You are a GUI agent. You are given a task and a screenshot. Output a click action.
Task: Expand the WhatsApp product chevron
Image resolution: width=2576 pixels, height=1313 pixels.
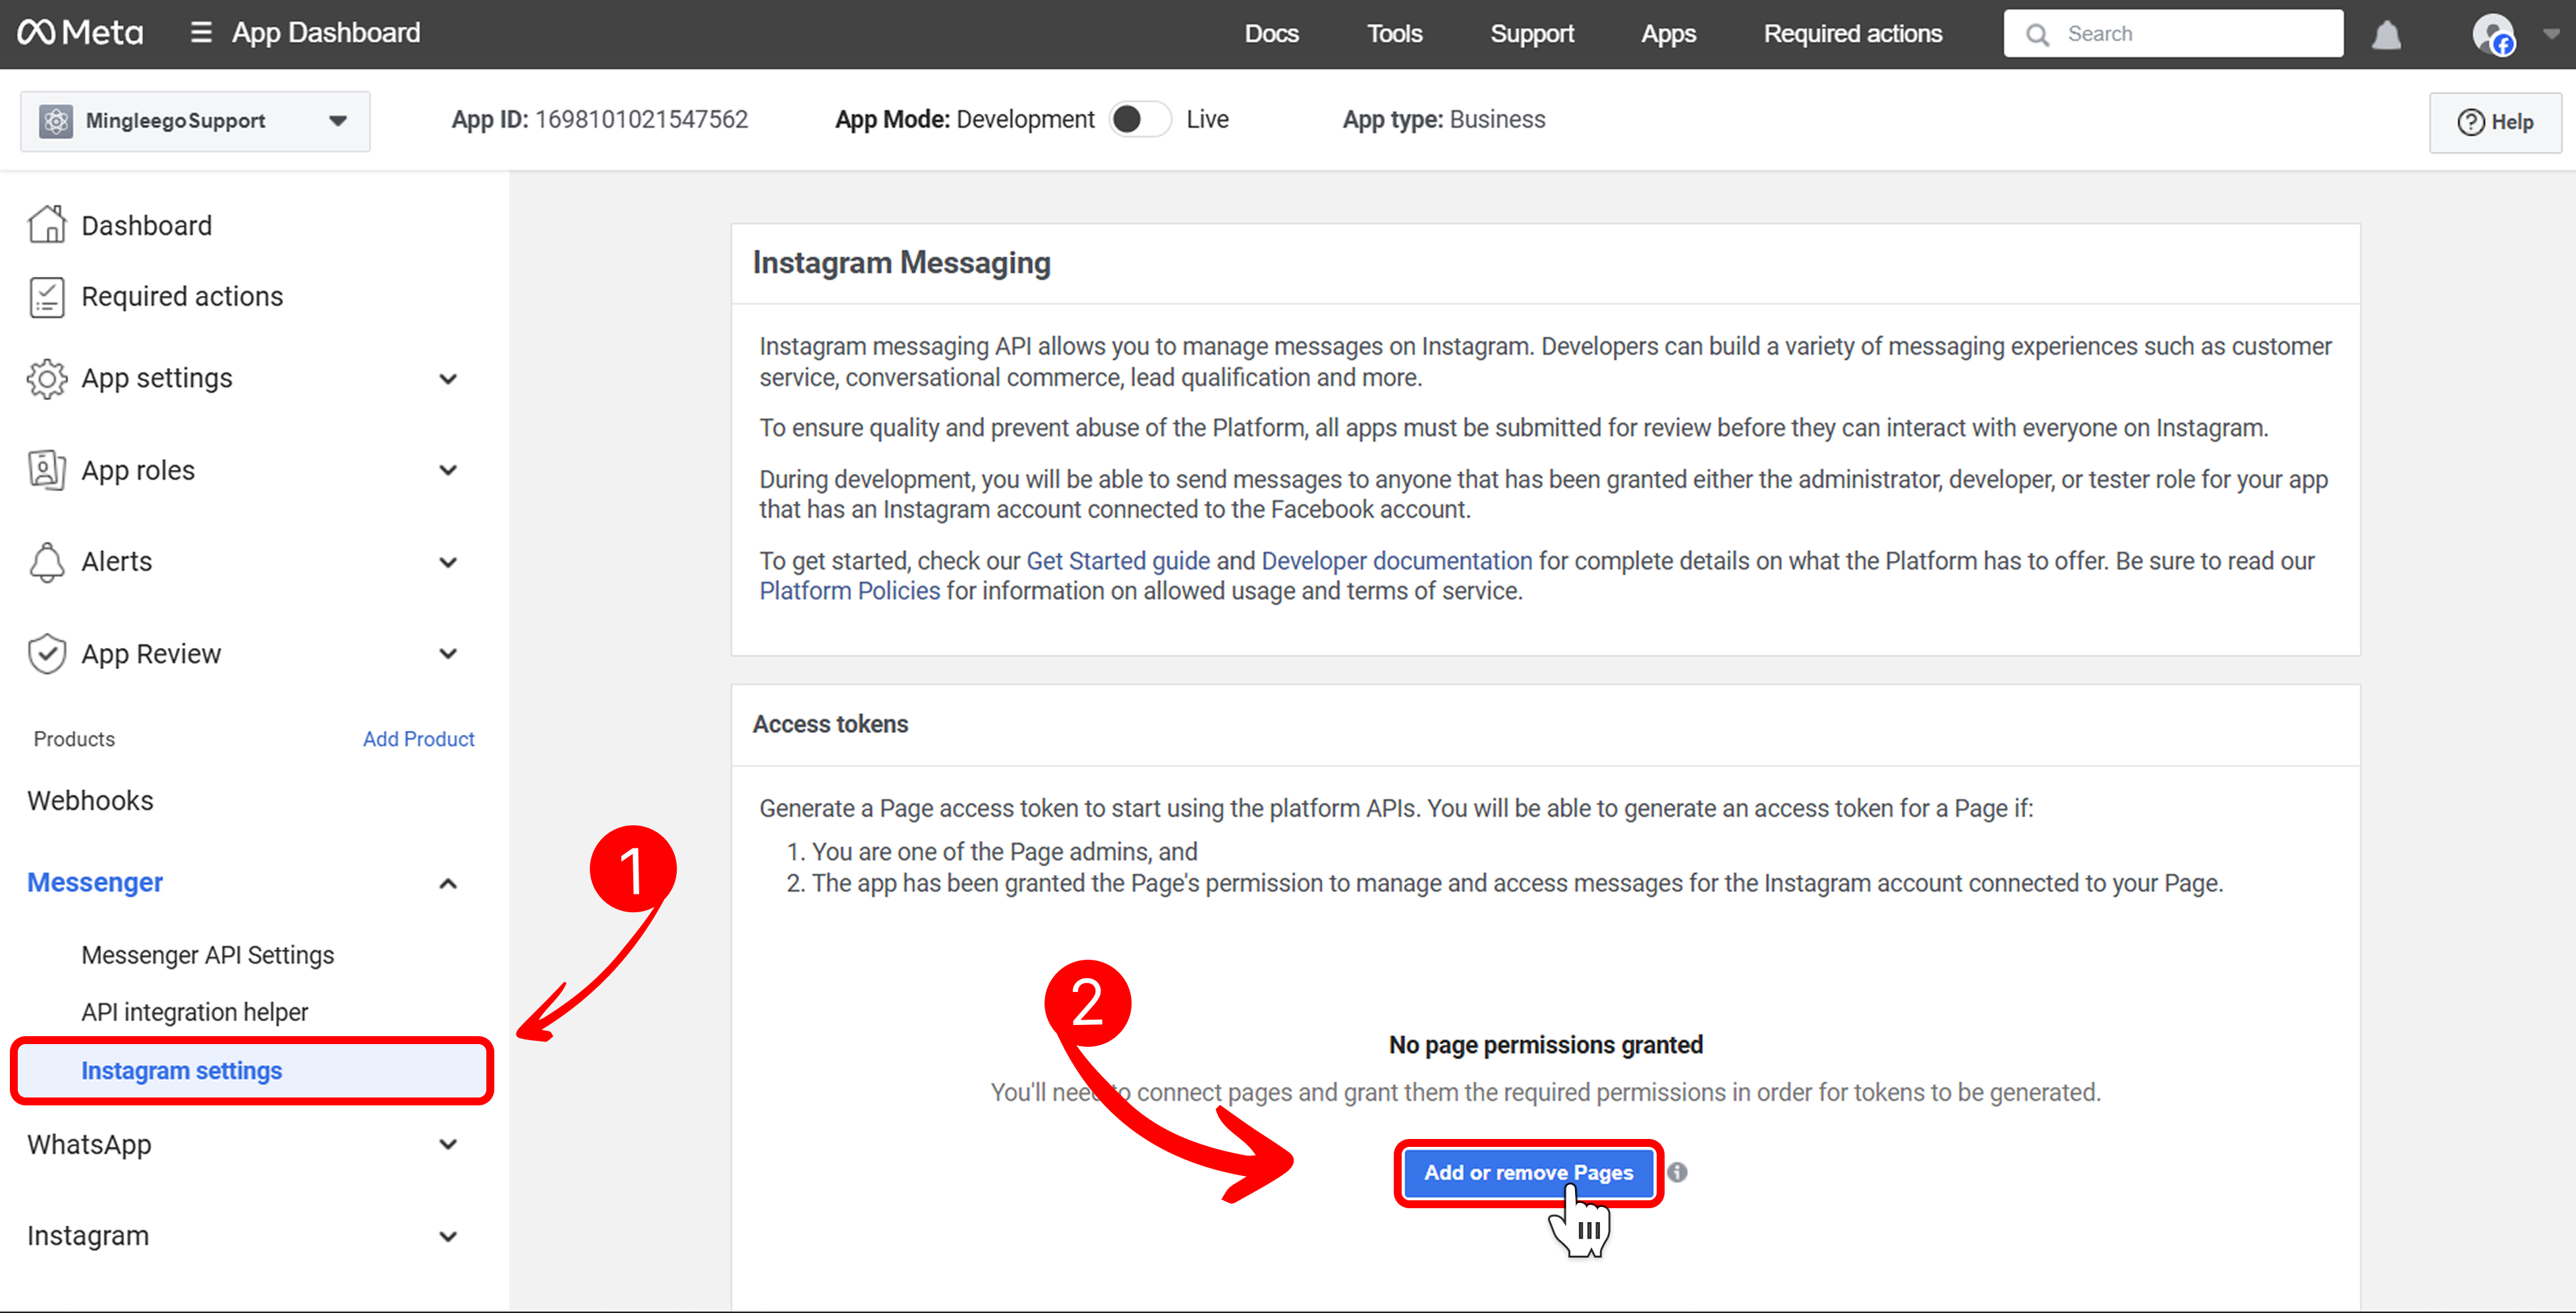click(448, 1144)
